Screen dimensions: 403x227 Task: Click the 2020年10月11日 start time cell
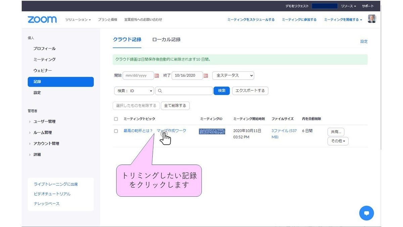[247, 134]
